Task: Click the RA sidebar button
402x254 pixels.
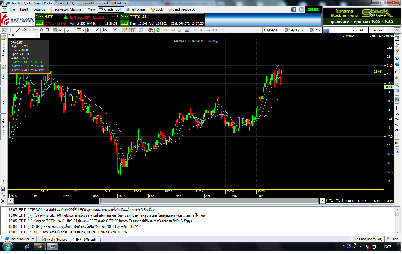Action: coord(397,114)
